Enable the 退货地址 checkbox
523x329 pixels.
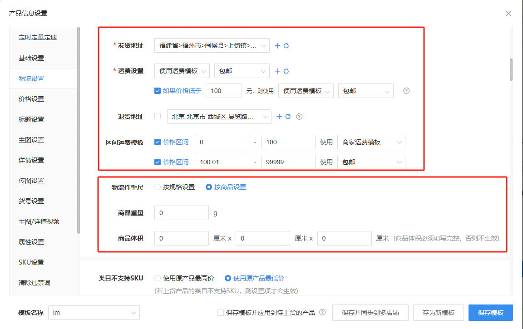158,116
